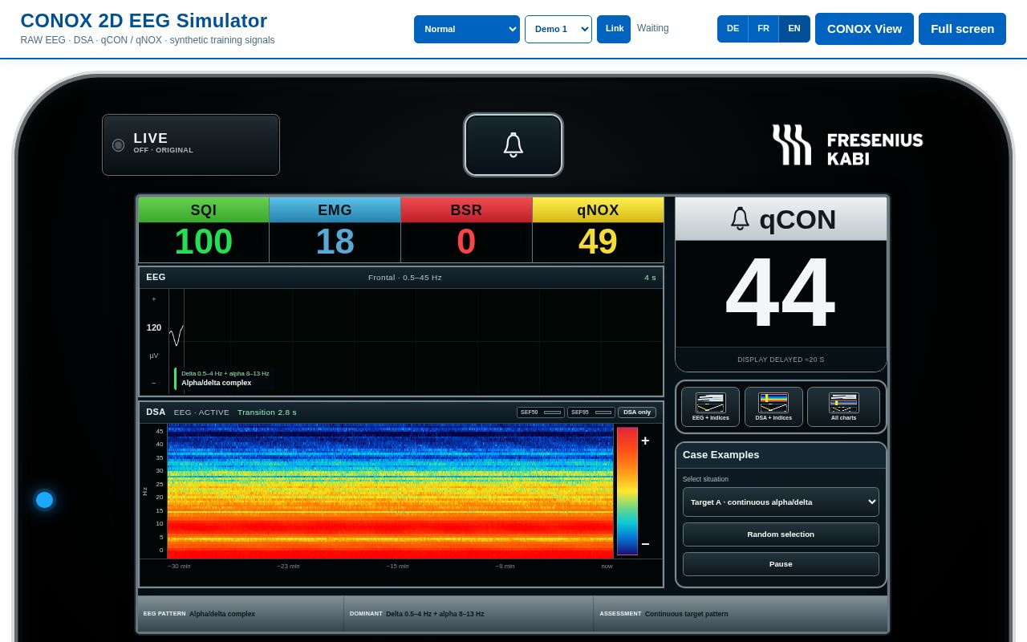The width and height of the screenshot is (1027, 642).
Task: Click the qNOX value 49 tile
Action: (598, 230)
